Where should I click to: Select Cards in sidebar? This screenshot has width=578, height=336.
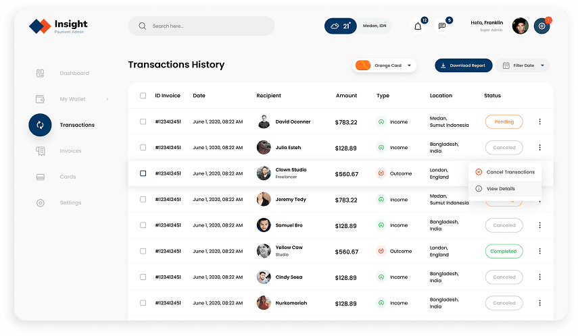(x=68, y=177)
